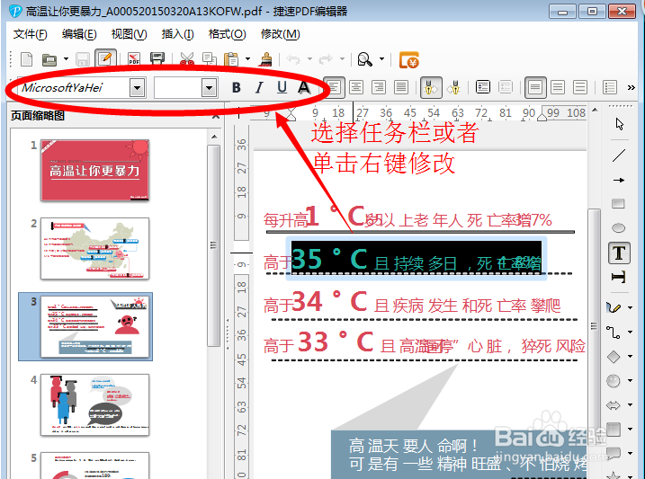
Task: Click the right-to-left text direction icon
Action: coord(454,87)
